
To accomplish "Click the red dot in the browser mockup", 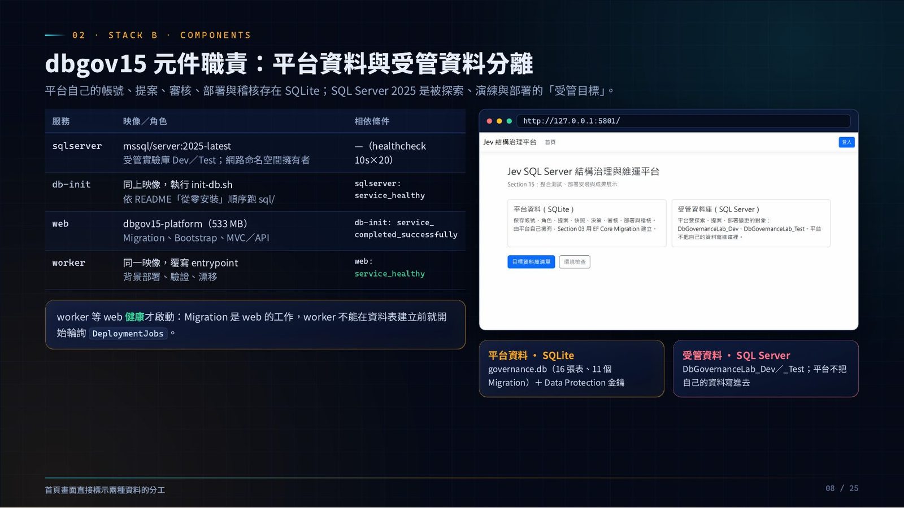I will (489, 121).
